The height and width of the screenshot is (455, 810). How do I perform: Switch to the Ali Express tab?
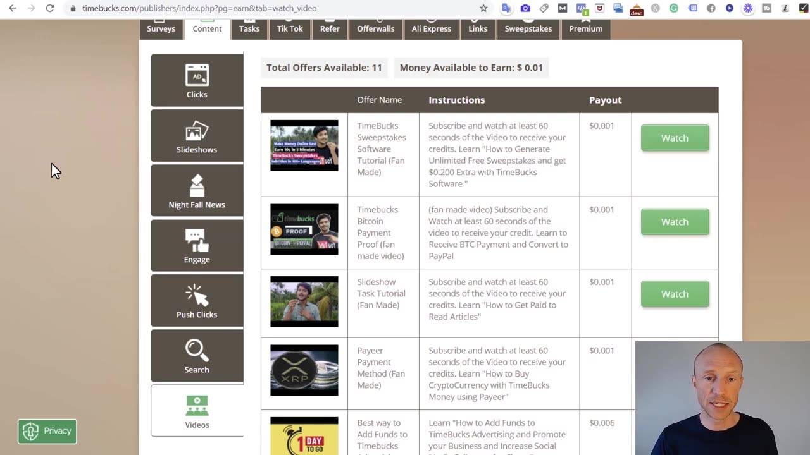432,28
